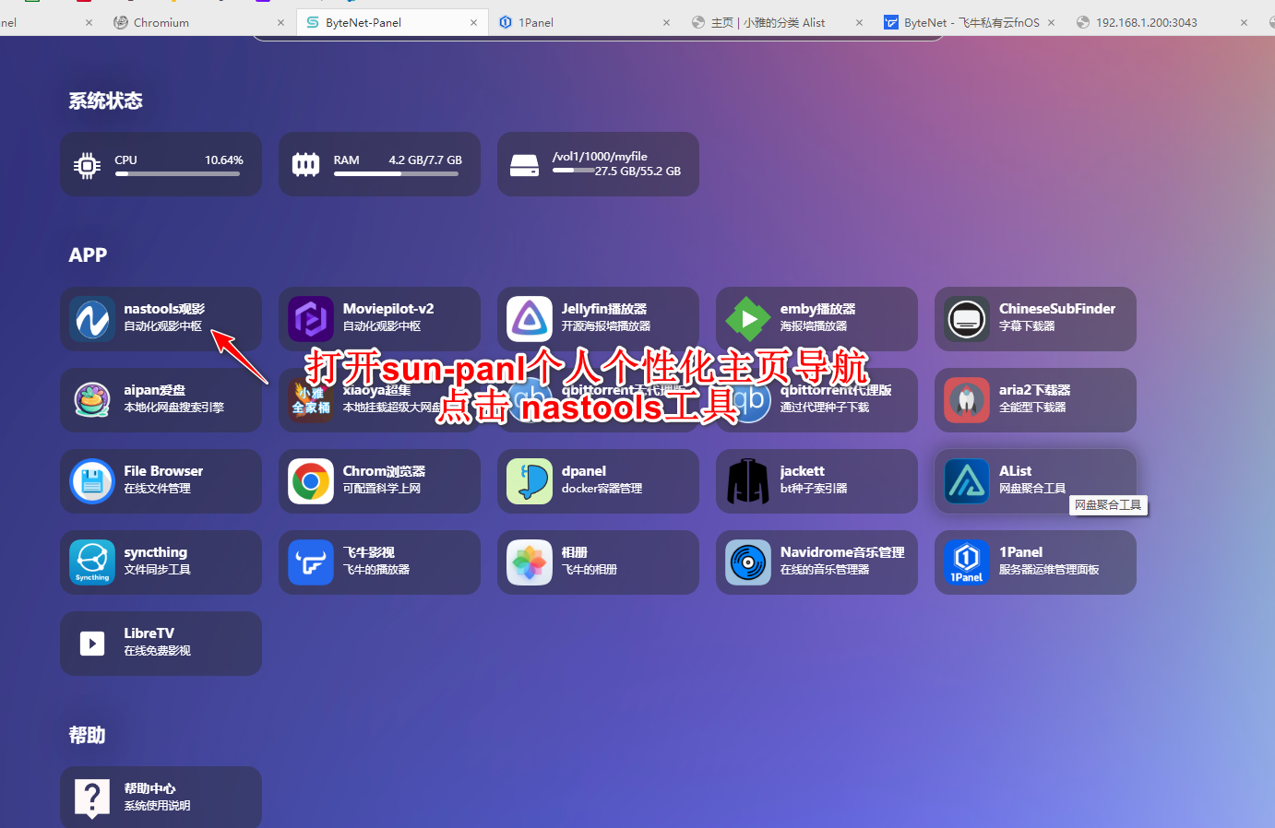Click the 4.2 GB/7.7 GB RAM value
Viewport: 1275px width, 828px height.
coord(425,160)
